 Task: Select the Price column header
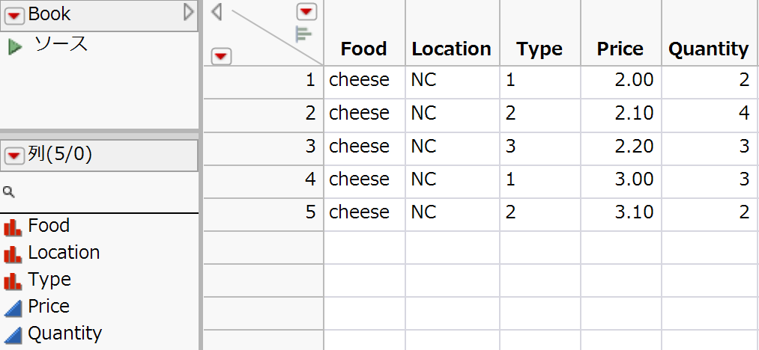[x=620, y=49]
